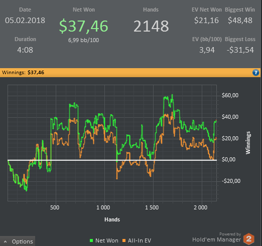Click the 1 500 x-axis tick label
262x246 pixels.
152,207
